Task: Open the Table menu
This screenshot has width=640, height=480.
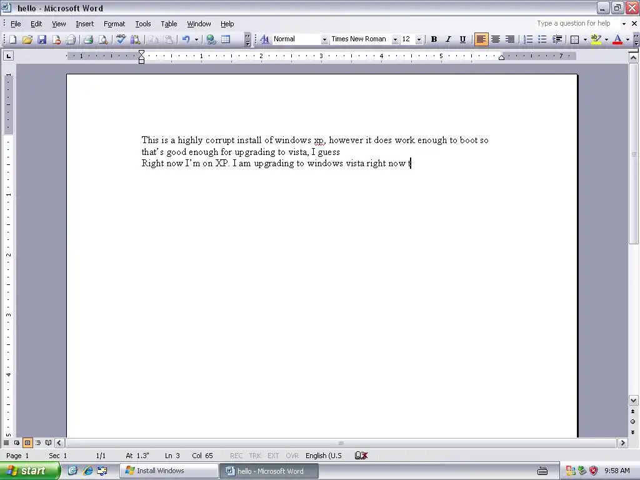Action: click(x=169, y=24)
